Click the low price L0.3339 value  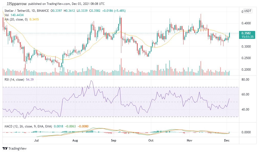coord(82,11)
